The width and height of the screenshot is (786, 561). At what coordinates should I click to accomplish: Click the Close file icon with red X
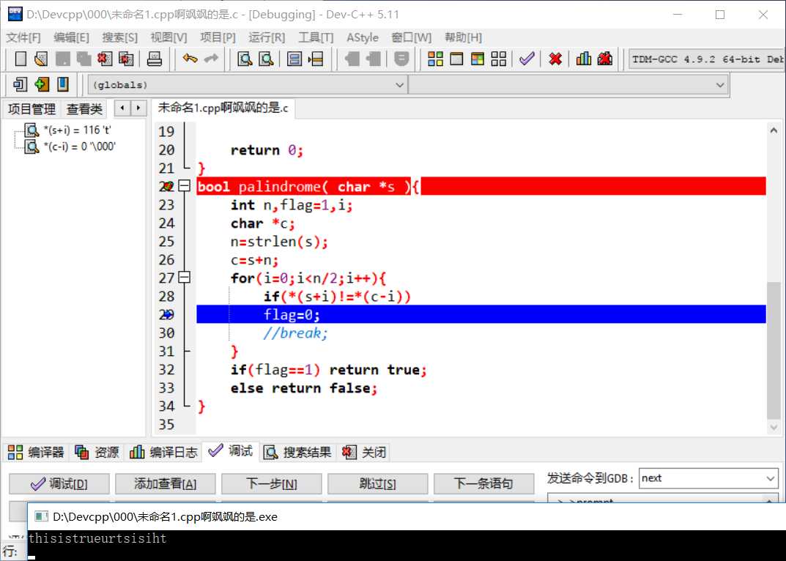tap(105, 59)
